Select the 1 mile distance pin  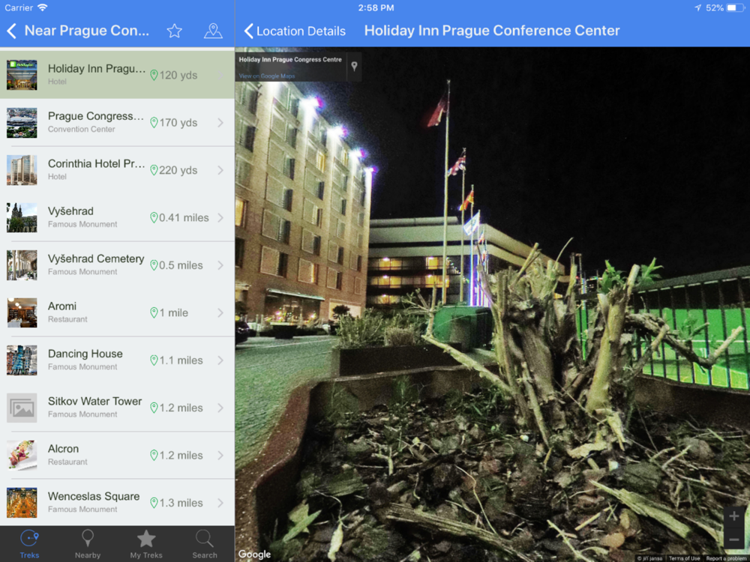tap(154, 313)
